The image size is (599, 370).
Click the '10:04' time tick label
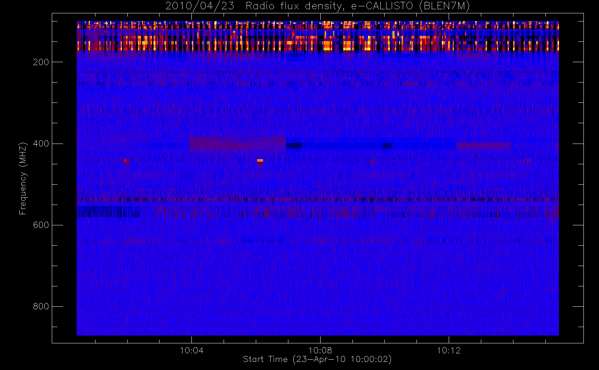tap(191, 350)
